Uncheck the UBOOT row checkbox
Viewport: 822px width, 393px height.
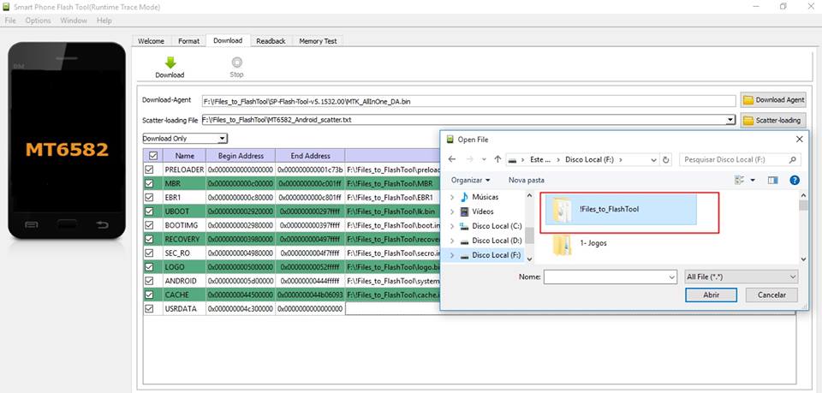click(149, 211)
